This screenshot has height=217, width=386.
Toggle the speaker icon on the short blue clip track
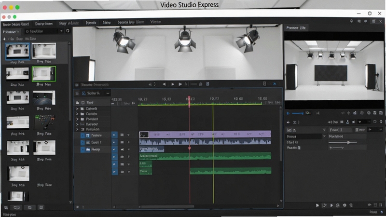[122, 149]
